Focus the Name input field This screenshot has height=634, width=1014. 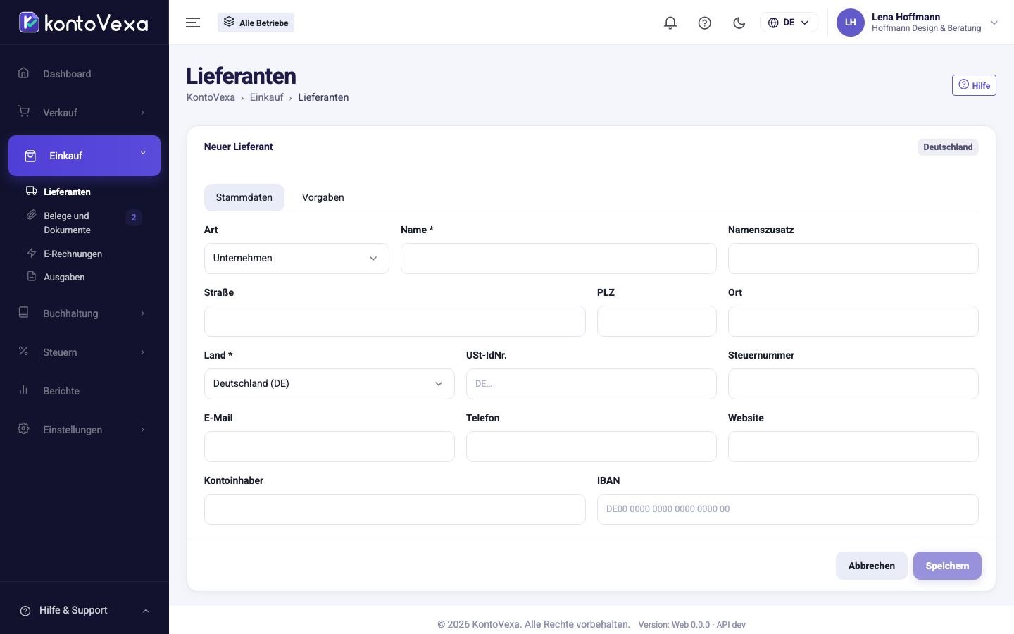tap(558, 259)
